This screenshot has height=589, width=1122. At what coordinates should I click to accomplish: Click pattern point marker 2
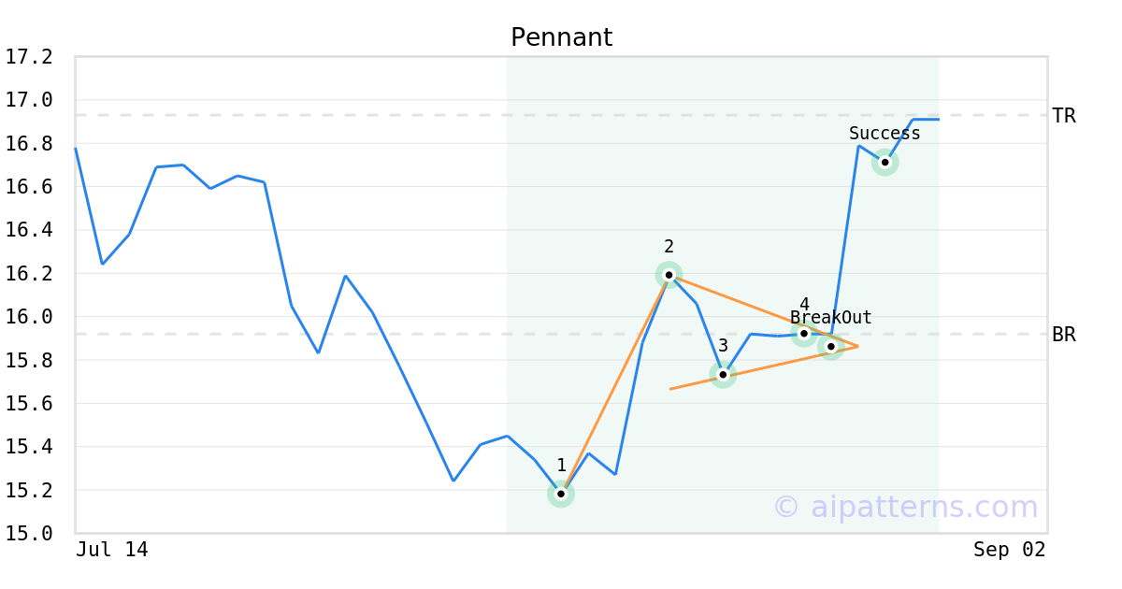tap(669, 275)
